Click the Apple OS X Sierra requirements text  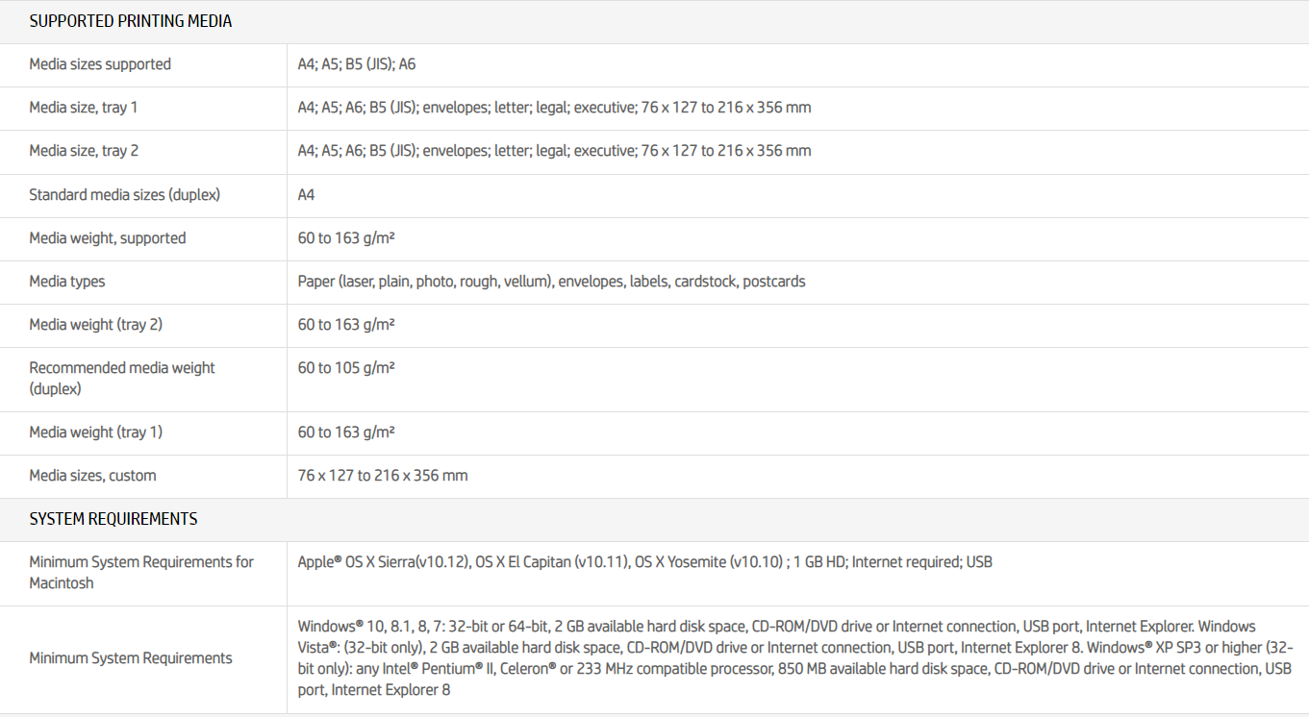point(644,562)
